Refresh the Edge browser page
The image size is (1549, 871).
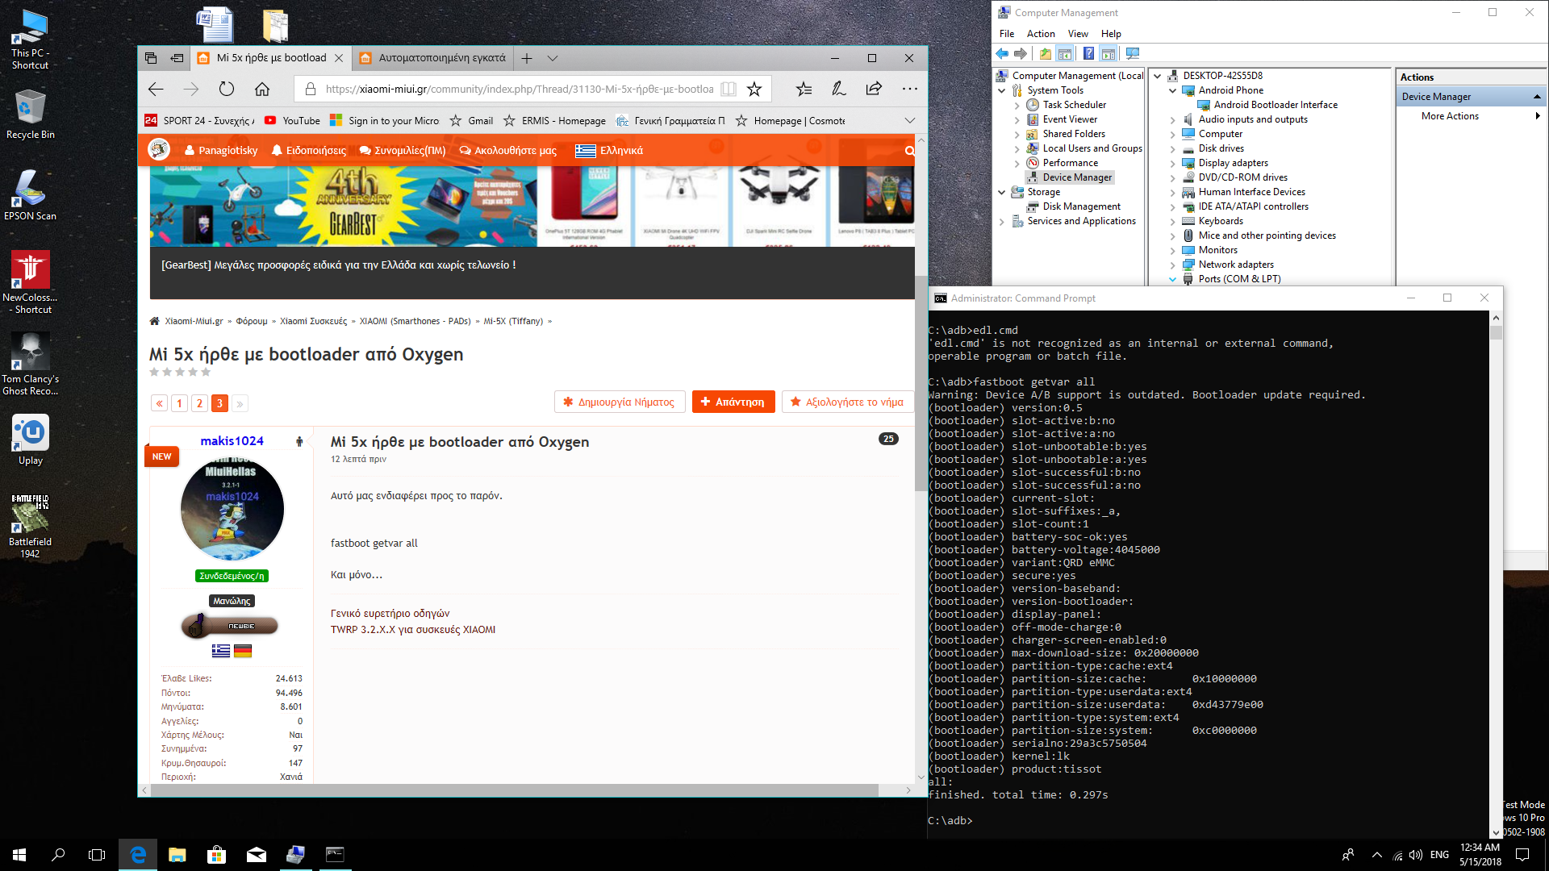pyautogui.click(x=227, y=90)
